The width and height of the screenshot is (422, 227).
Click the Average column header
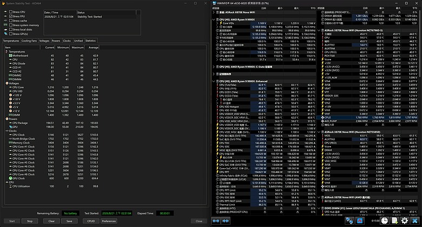point(92,48)
